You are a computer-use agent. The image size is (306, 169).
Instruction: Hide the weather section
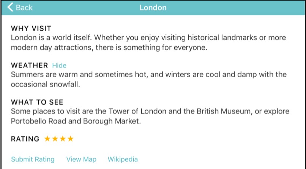59,66
